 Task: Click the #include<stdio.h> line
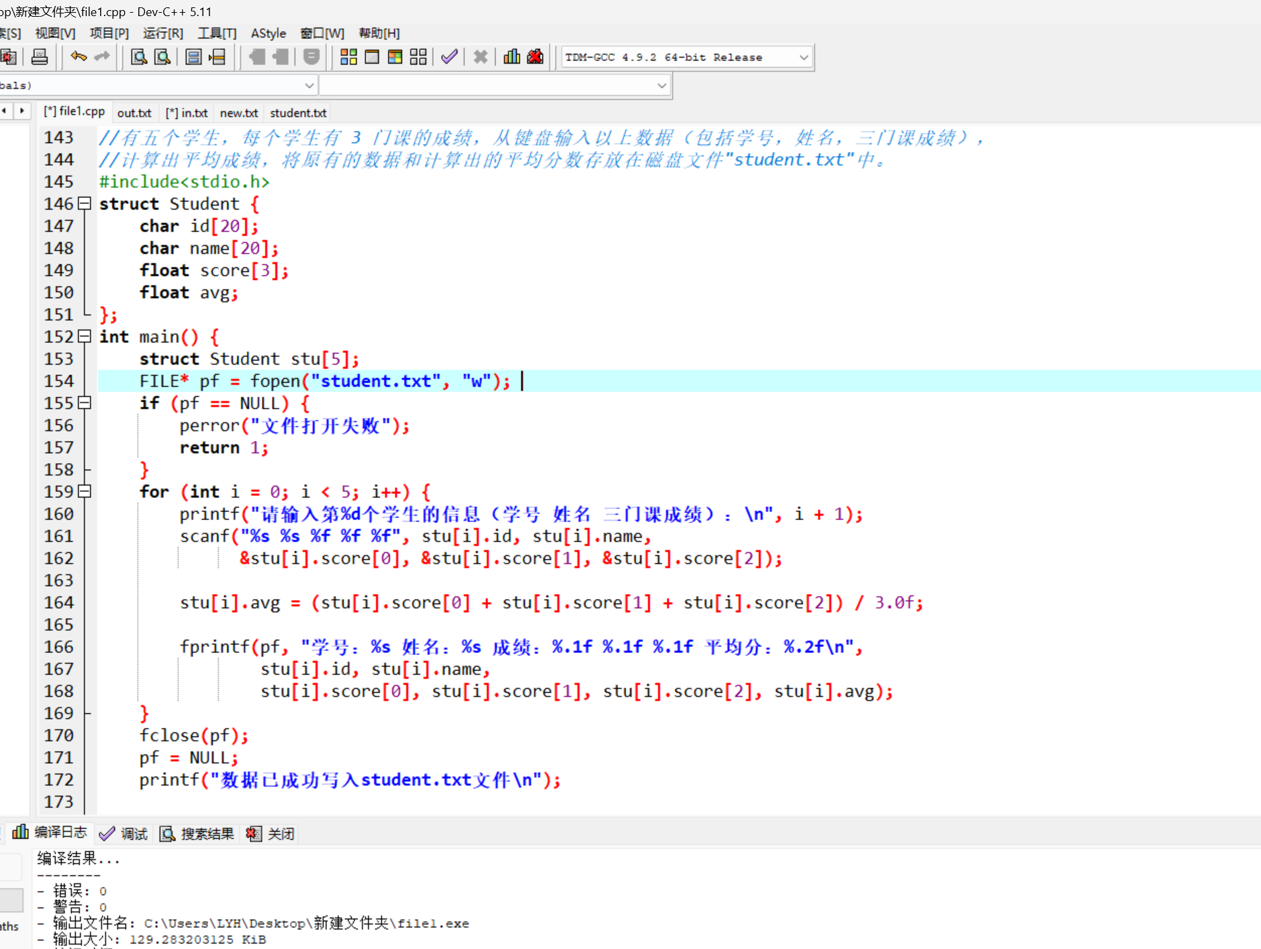coord(185,181)
